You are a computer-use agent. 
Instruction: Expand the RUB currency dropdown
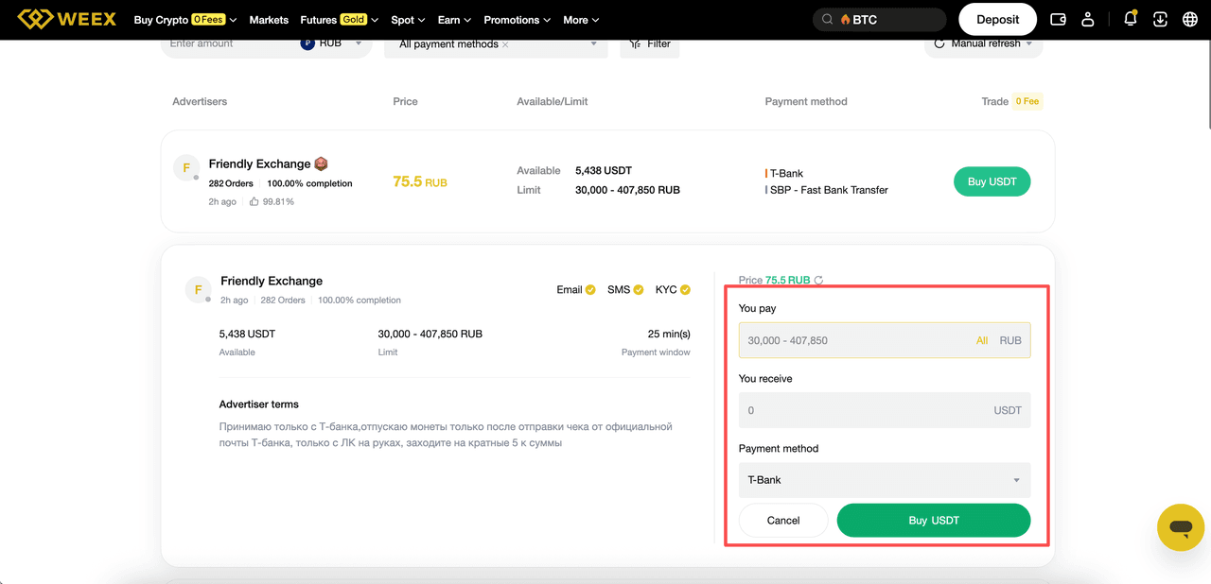(359, 43)
